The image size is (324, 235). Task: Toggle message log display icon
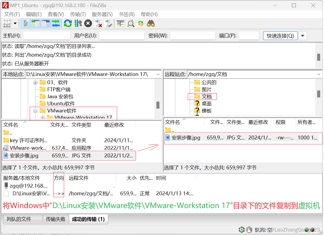click(x=26, y=23)
